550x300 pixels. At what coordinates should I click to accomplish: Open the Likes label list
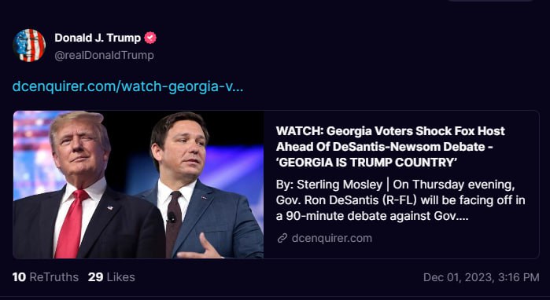[x=120, y=277]
